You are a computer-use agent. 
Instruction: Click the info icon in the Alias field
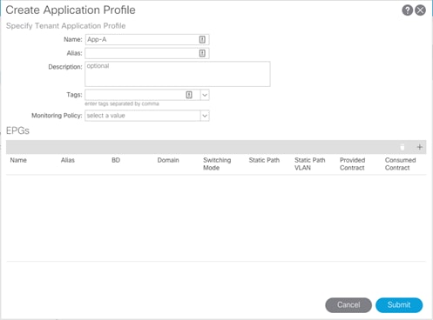point(202,53)
